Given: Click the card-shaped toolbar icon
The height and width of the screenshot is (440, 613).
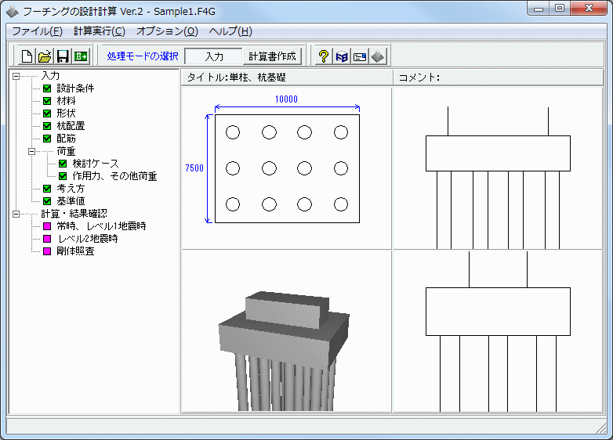Looking at the screenshot, I should click(x=360, y=56).
